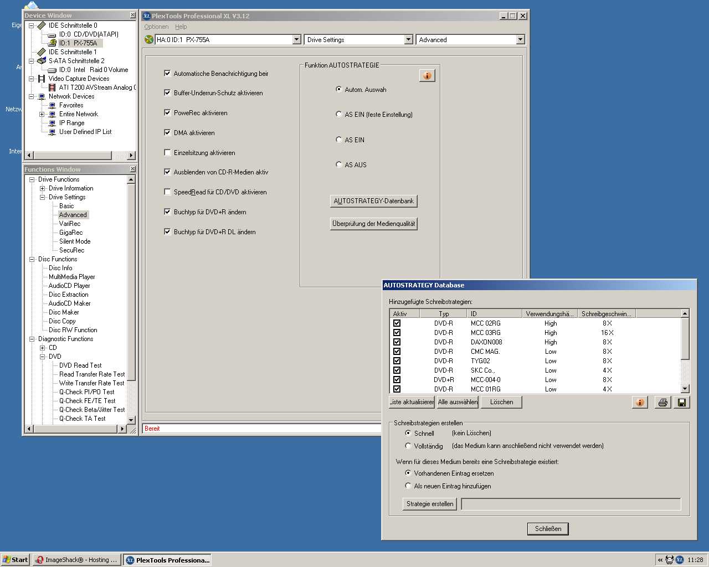Switch to ImageShack Hosting taskbar window

click(76, 560)
